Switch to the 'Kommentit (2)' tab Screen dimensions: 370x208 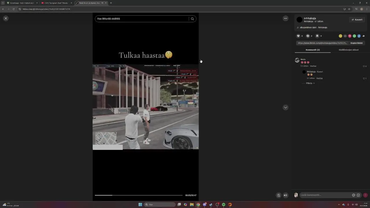tap(313, 50)
